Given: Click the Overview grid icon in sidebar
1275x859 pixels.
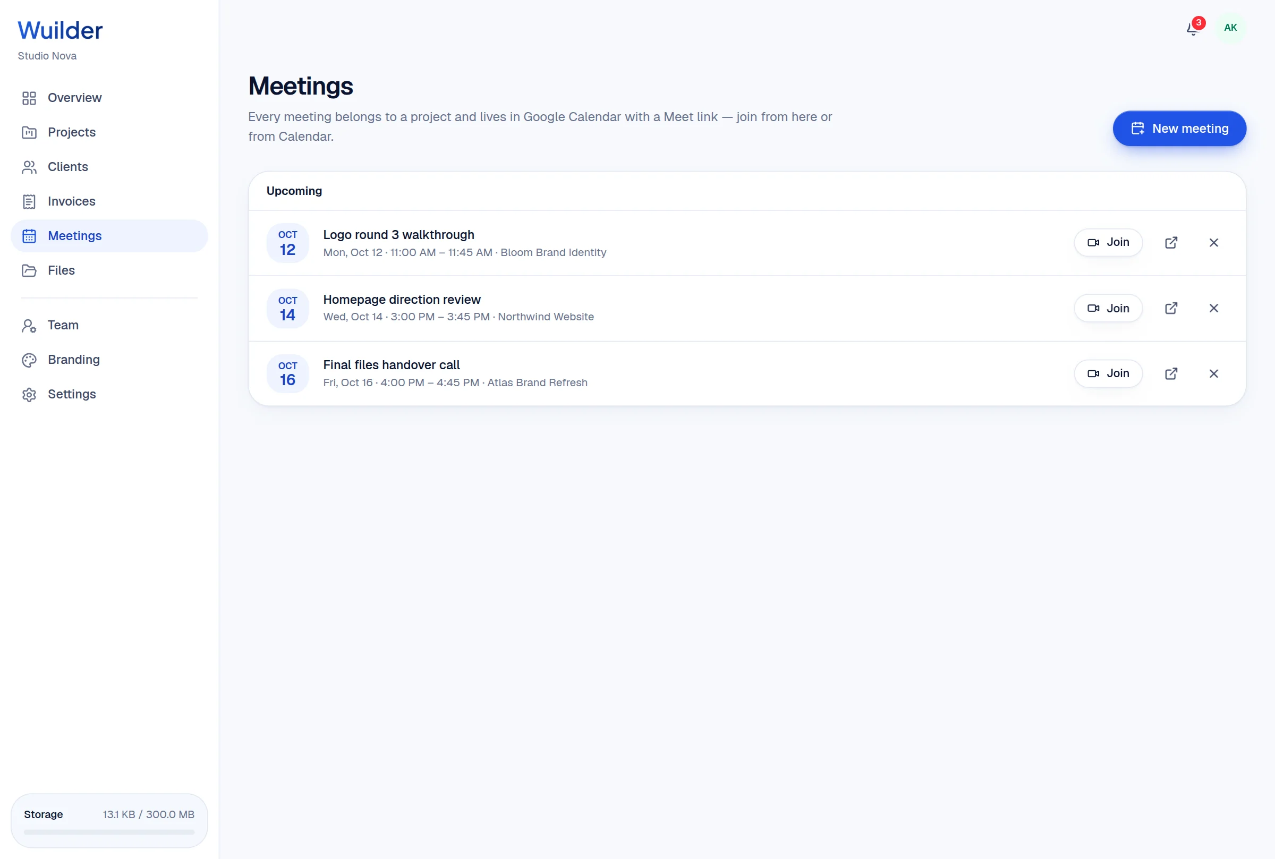Looking at the screenshot, I should click(x=29, y=98).
